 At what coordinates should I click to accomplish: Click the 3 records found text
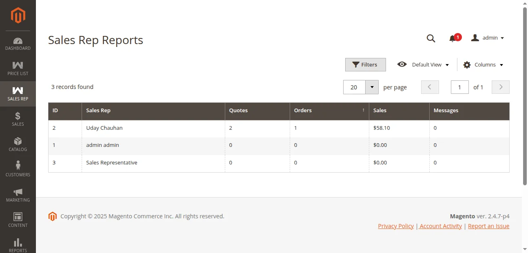(72, 87)
